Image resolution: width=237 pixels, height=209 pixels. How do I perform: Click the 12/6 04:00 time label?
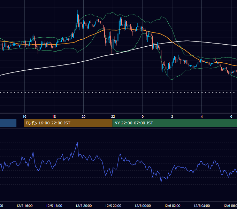tap(202, 206)
